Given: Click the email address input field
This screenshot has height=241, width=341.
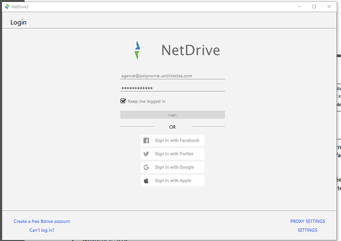Looking at the screenshot, I should click(x=172, y=76).
